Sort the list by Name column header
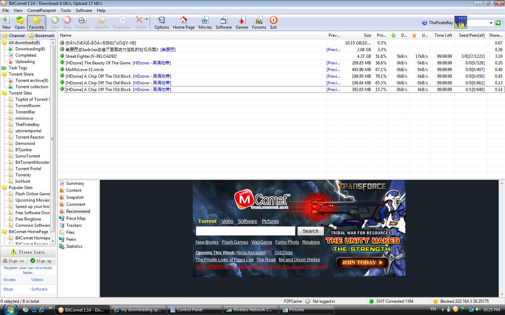The image size is (505, 315). pos(192,35)
